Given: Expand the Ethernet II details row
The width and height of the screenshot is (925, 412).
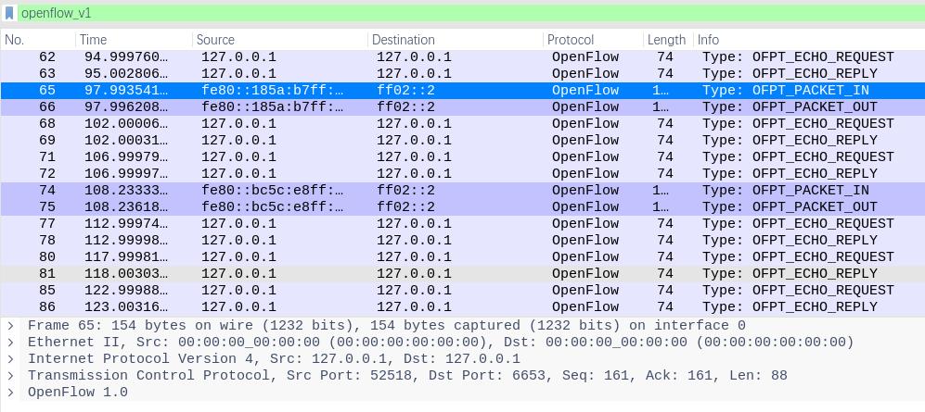Looking at the screenshot, I should [10, 342].
